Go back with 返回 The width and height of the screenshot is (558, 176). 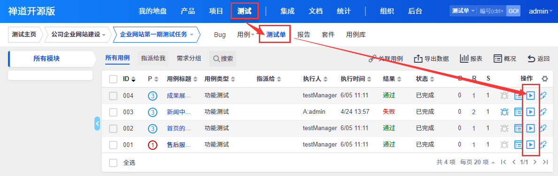point(538,59)
